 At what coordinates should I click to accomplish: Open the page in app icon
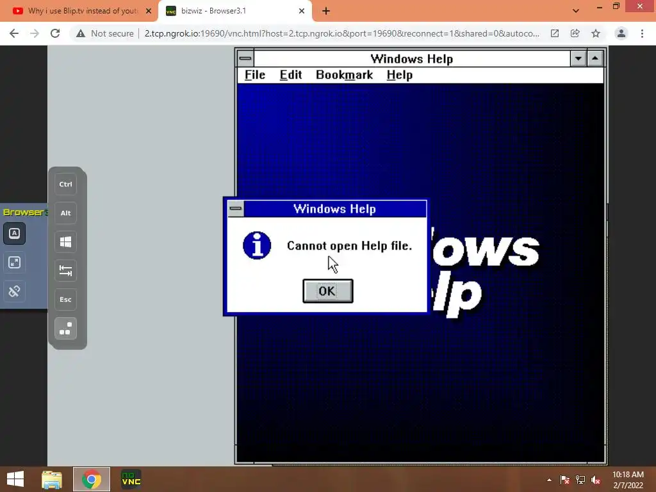[x=555, y=33]
